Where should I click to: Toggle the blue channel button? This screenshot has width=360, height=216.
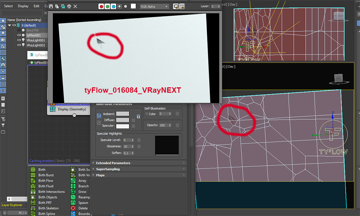(x=113, y=6)
